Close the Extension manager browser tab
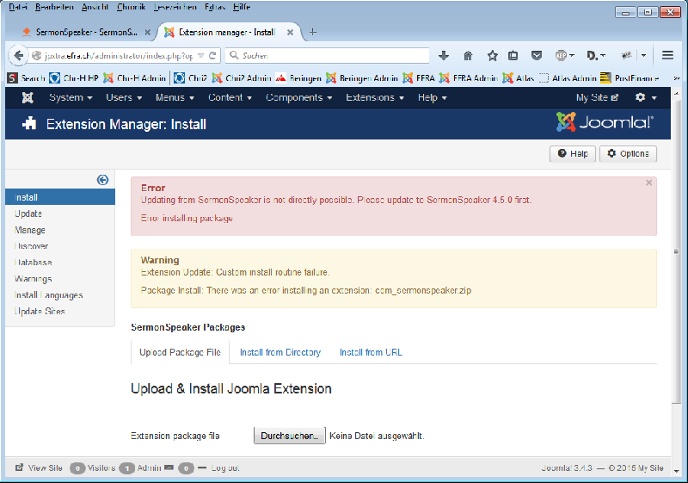Viewport: 688px width, 483px height. point(290,32)
